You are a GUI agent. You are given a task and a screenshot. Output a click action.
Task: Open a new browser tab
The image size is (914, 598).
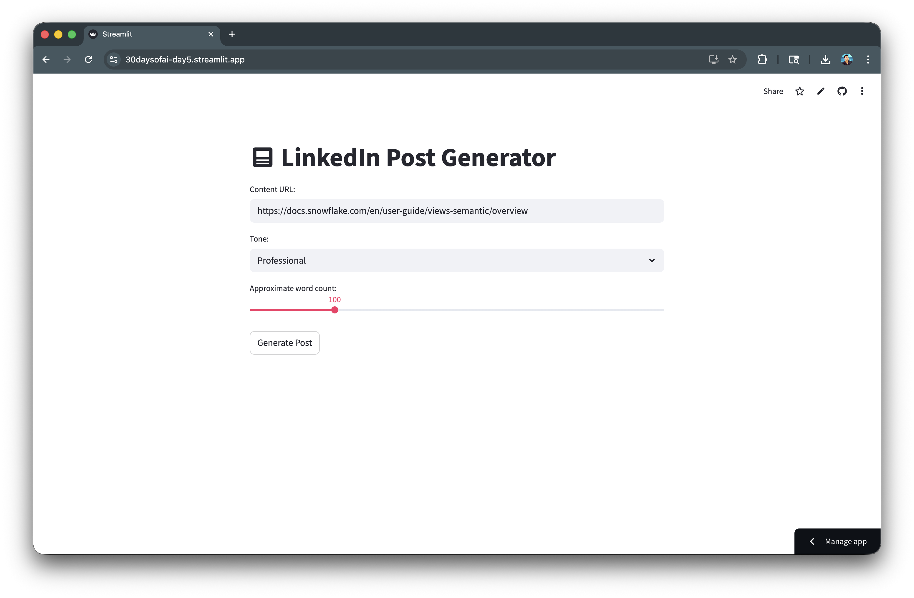[232, 34]
